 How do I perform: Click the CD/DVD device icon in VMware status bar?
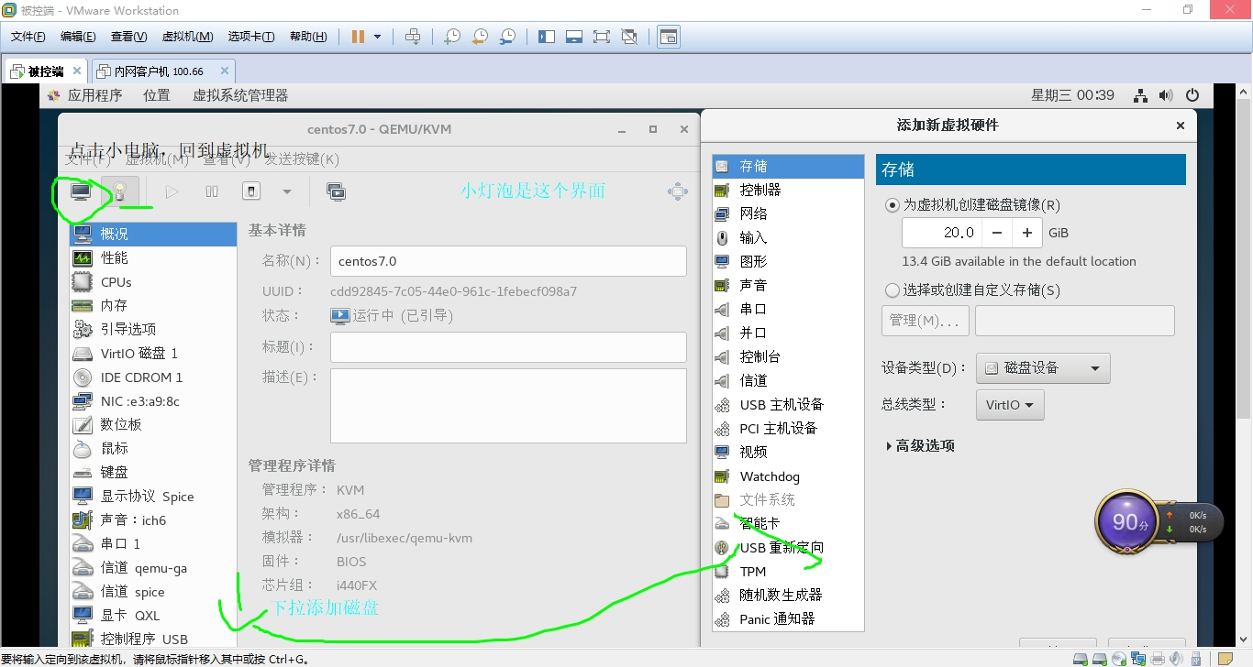1118,659
